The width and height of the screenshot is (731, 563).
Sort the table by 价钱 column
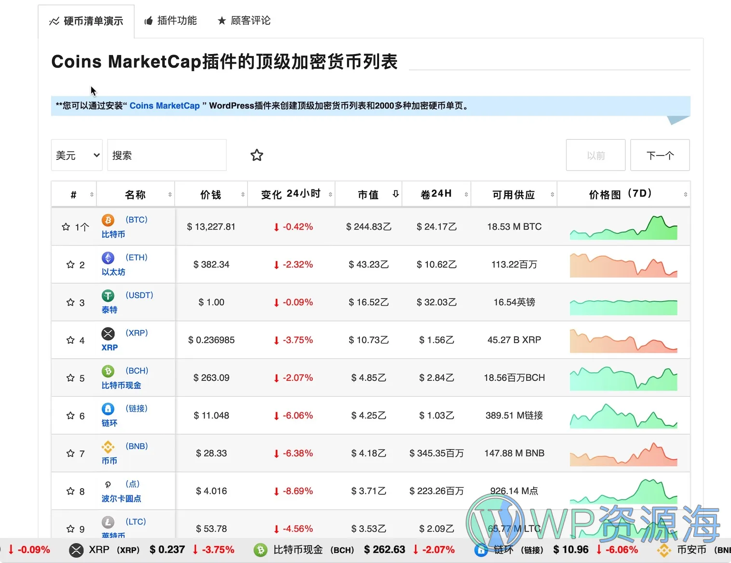click(x=211, y=194)
